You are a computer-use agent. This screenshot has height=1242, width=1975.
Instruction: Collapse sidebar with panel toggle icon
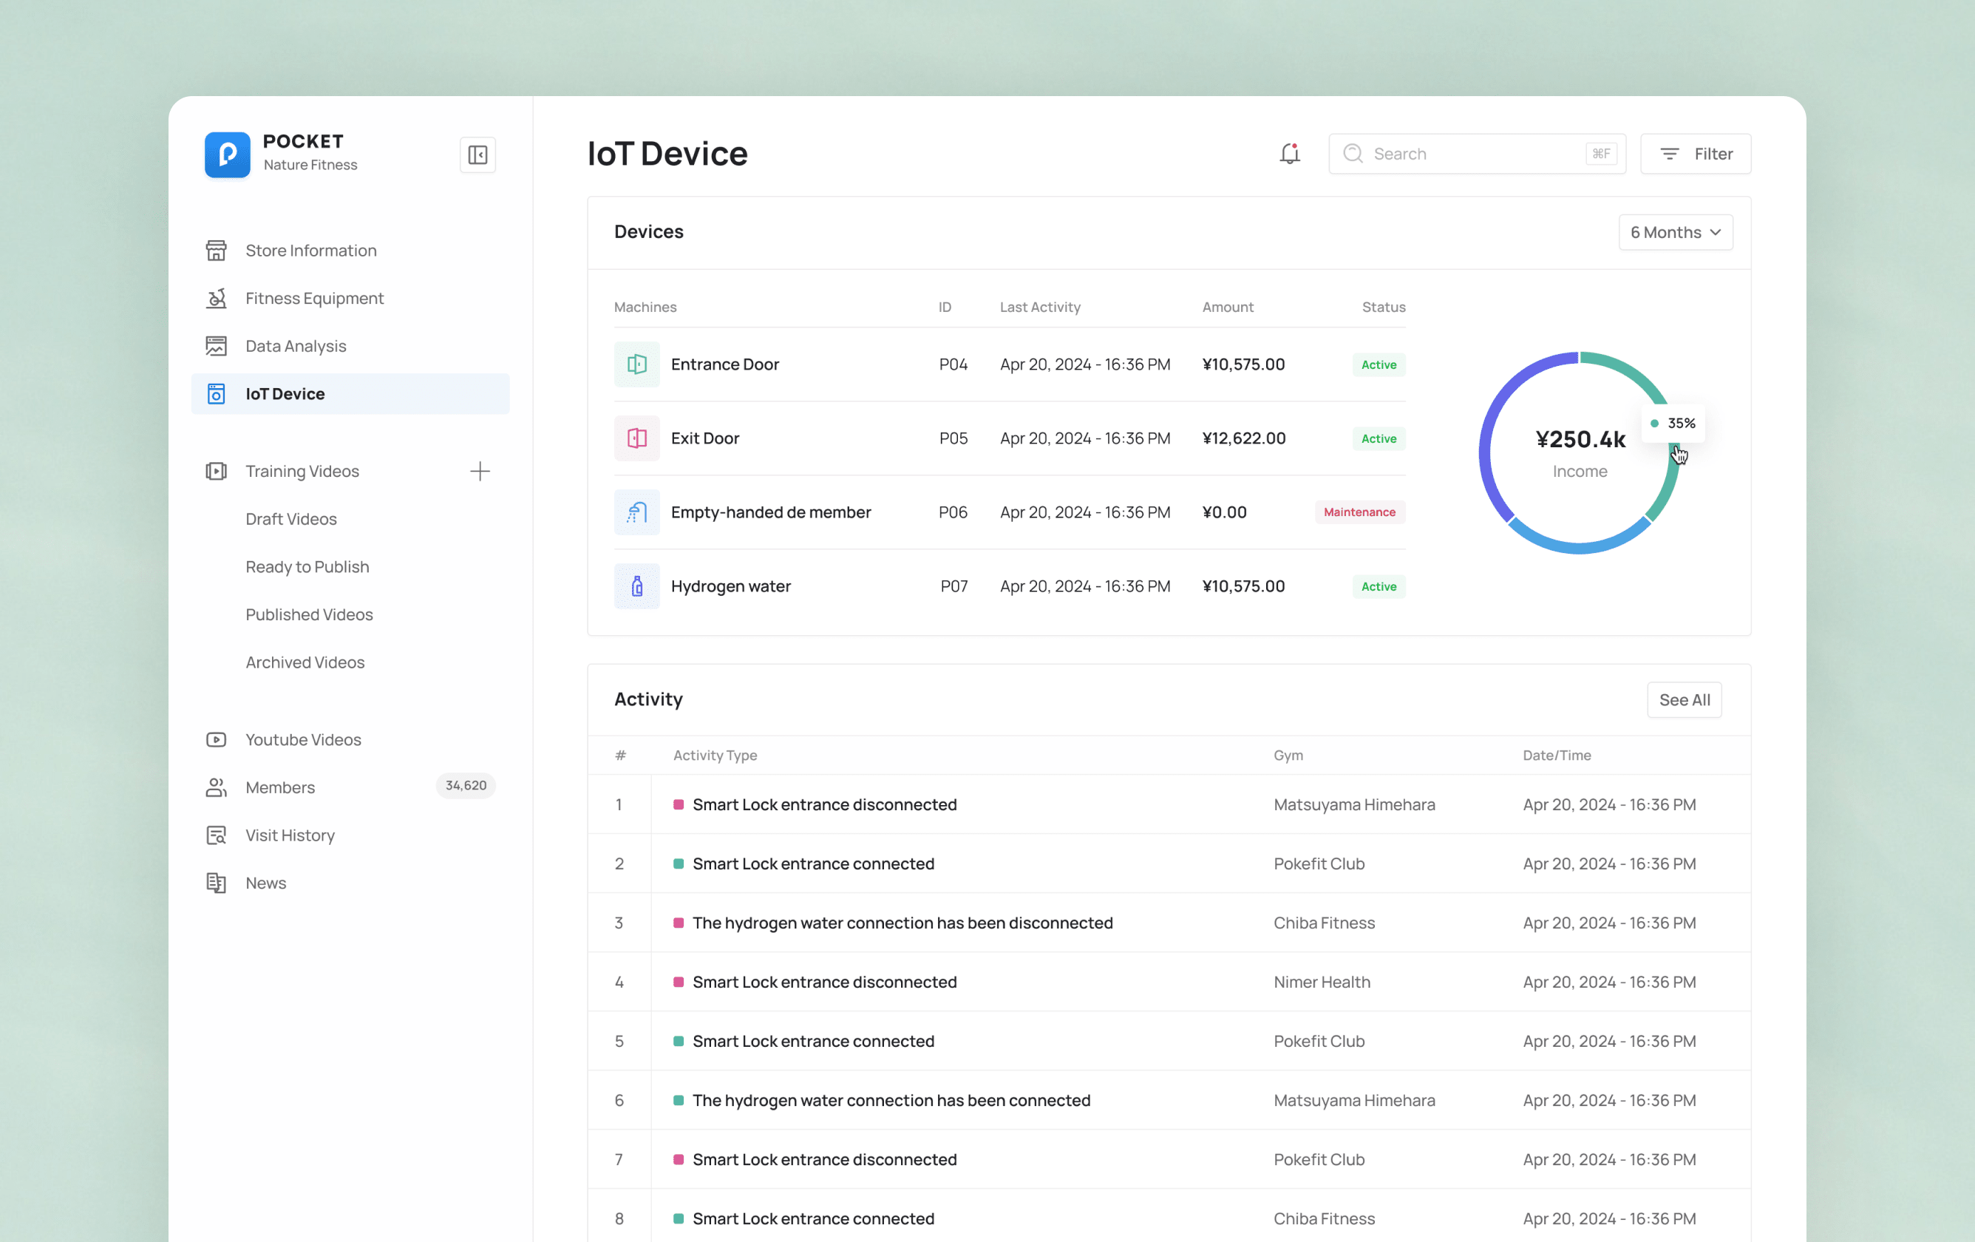(x=477, y=155)
